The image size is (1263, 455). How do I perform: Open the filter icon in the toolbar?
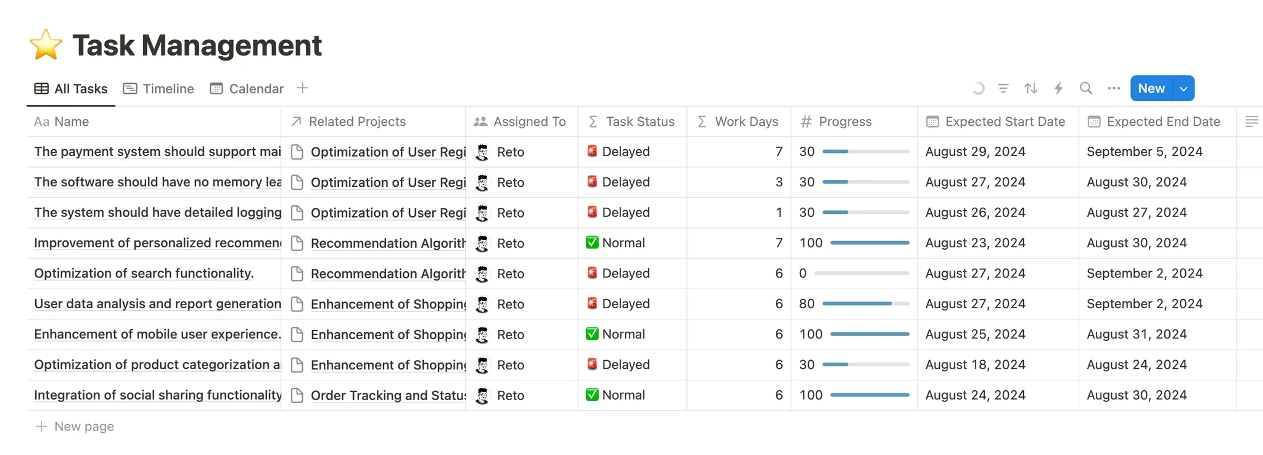click(1003, 88)
